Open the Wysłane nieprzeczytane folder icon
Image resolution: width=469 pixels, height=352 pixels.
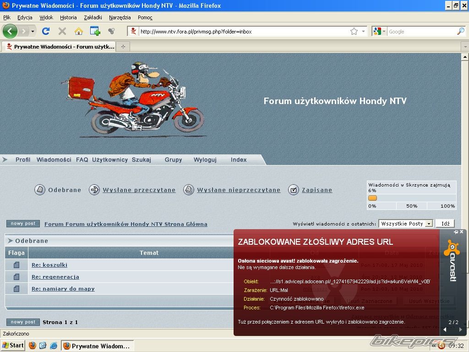tap(188, 190)
